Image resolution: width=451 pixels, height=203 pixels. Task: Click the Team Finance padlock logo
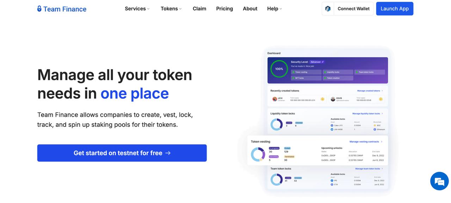(39, 9)
